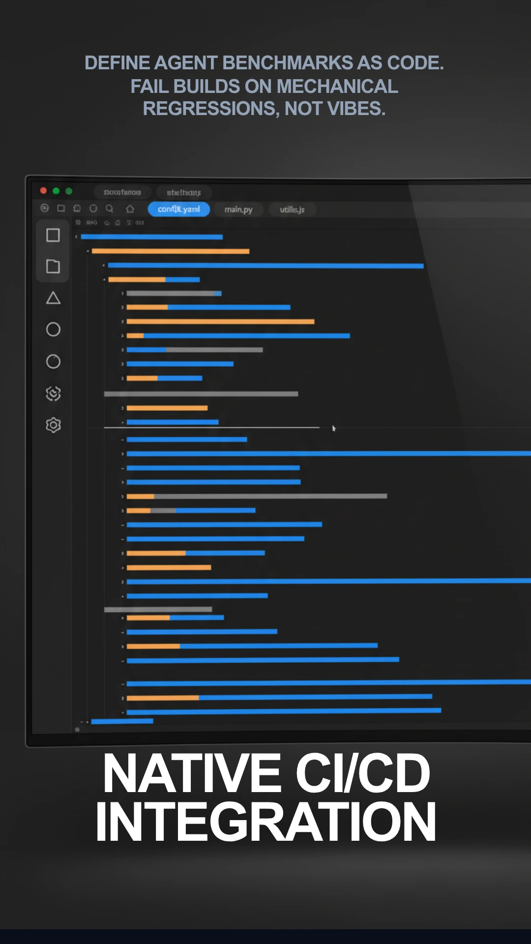Click the first pill button in title bar
The width and height of the screenshot is (531, 944).
click(x=122, y=192)
